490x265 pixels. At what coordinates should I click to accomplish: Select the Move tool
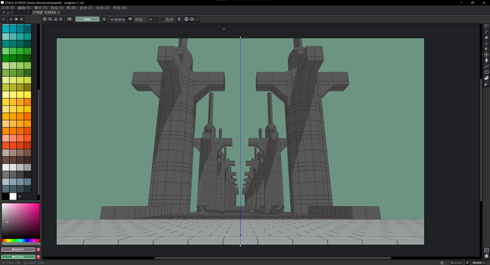[x=486, y=55]
